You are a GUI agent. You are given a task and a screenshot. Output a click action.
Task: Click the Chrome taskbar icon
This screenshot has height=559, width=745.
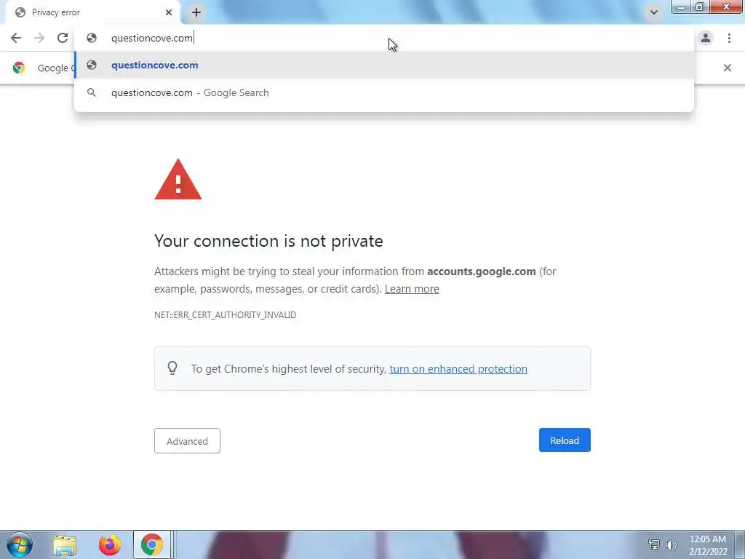pyautogui.click(x=152, y=544)
